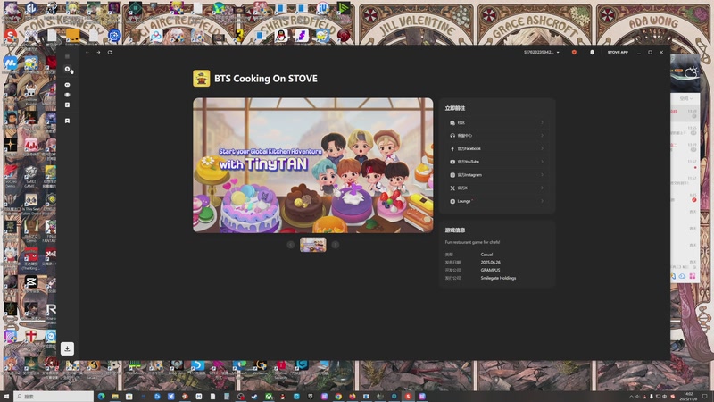
Task: Open the customer service center link
Action: click(x=497, y=136)
